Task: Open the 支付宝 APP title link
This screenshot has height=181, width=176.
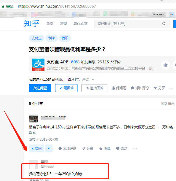Action: 58,62
